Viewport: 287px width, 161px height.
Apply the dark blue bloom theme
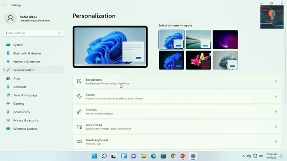(x=171, y=60)
